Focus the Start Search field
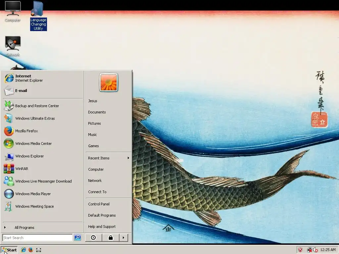 pyautogui.click(x=37, y=237)
